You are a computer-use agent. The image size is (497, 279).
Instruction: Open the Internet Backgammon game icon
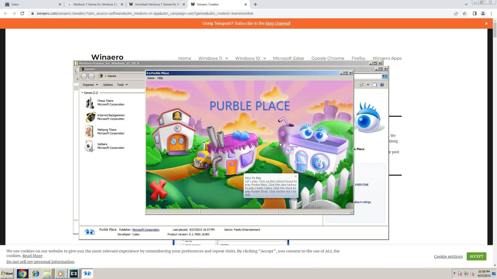pyautogui.click(x=90, y=117)
